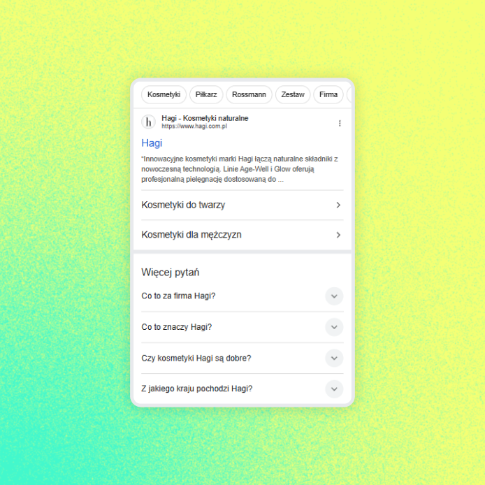Click the Hagi - Kosmetyki naturalne site name
This screenshot has width=485, height=485.
click(205, 118)
